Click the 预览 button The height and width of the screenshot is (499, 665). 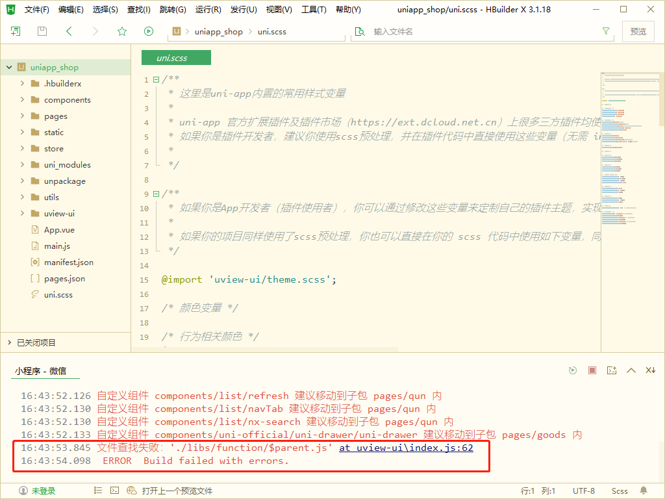(638, 31)
